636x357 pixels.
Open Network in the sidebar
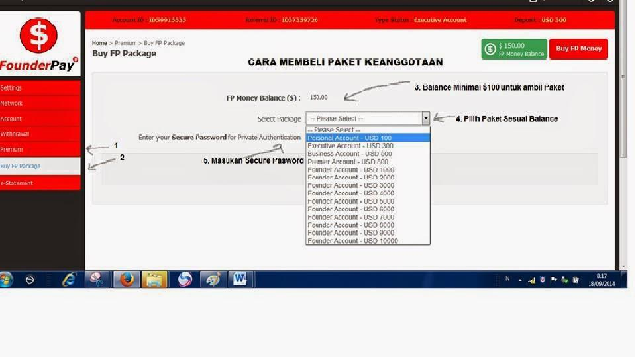pyautogui.click(x=40, y=103)
